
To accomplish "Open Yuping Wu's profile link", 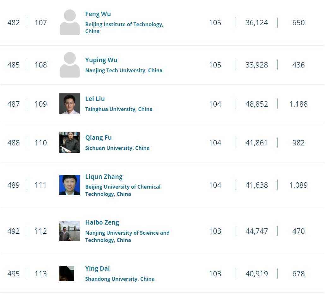I will click(101, 60).
